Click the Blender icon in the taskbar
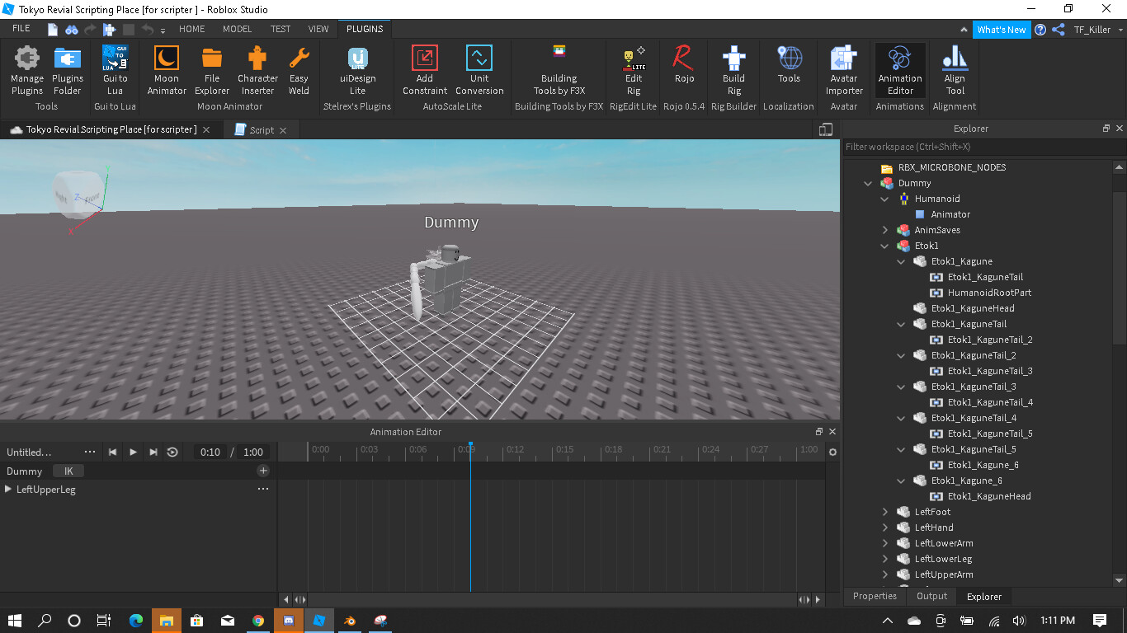This screenshot has width=1127, height=633. click(x=350, y=621)
